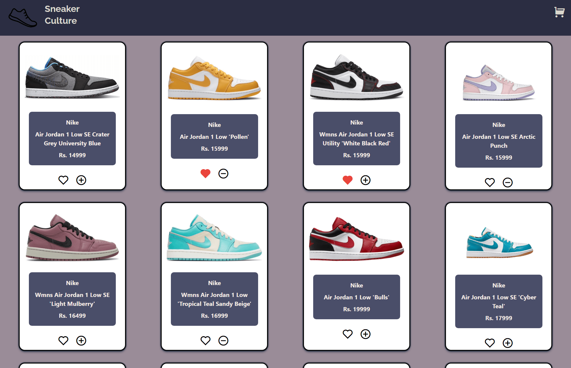Image resolution: width=571 pixels, height=368 pixels.
Task: Remove Air Jordan 1 Low 'Pollen' from cart
Action: coord(223,174)
